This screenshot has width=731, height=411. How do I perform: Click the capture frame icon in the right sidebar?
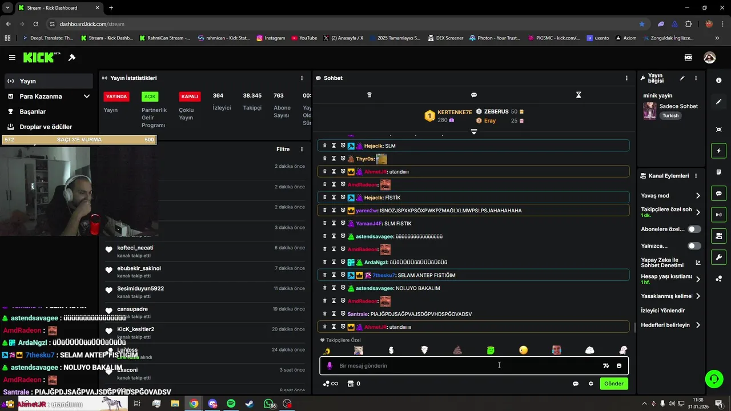coord(718,130)
